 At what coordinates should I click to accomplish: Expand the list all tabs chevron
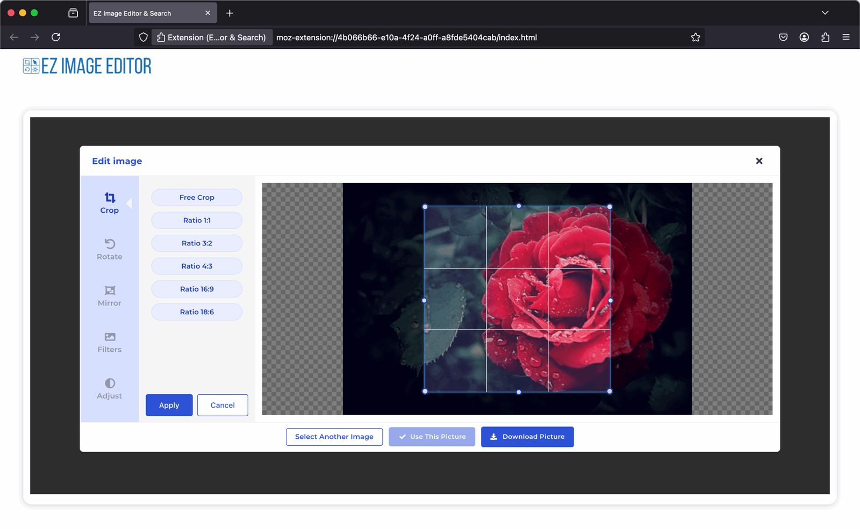pyautogui.click(x=825, y=13)
